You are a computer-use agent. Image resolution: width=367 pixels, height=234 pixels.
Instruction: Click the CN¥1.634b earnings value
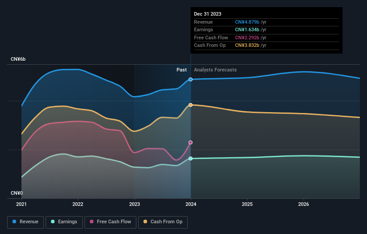point(247,29)
